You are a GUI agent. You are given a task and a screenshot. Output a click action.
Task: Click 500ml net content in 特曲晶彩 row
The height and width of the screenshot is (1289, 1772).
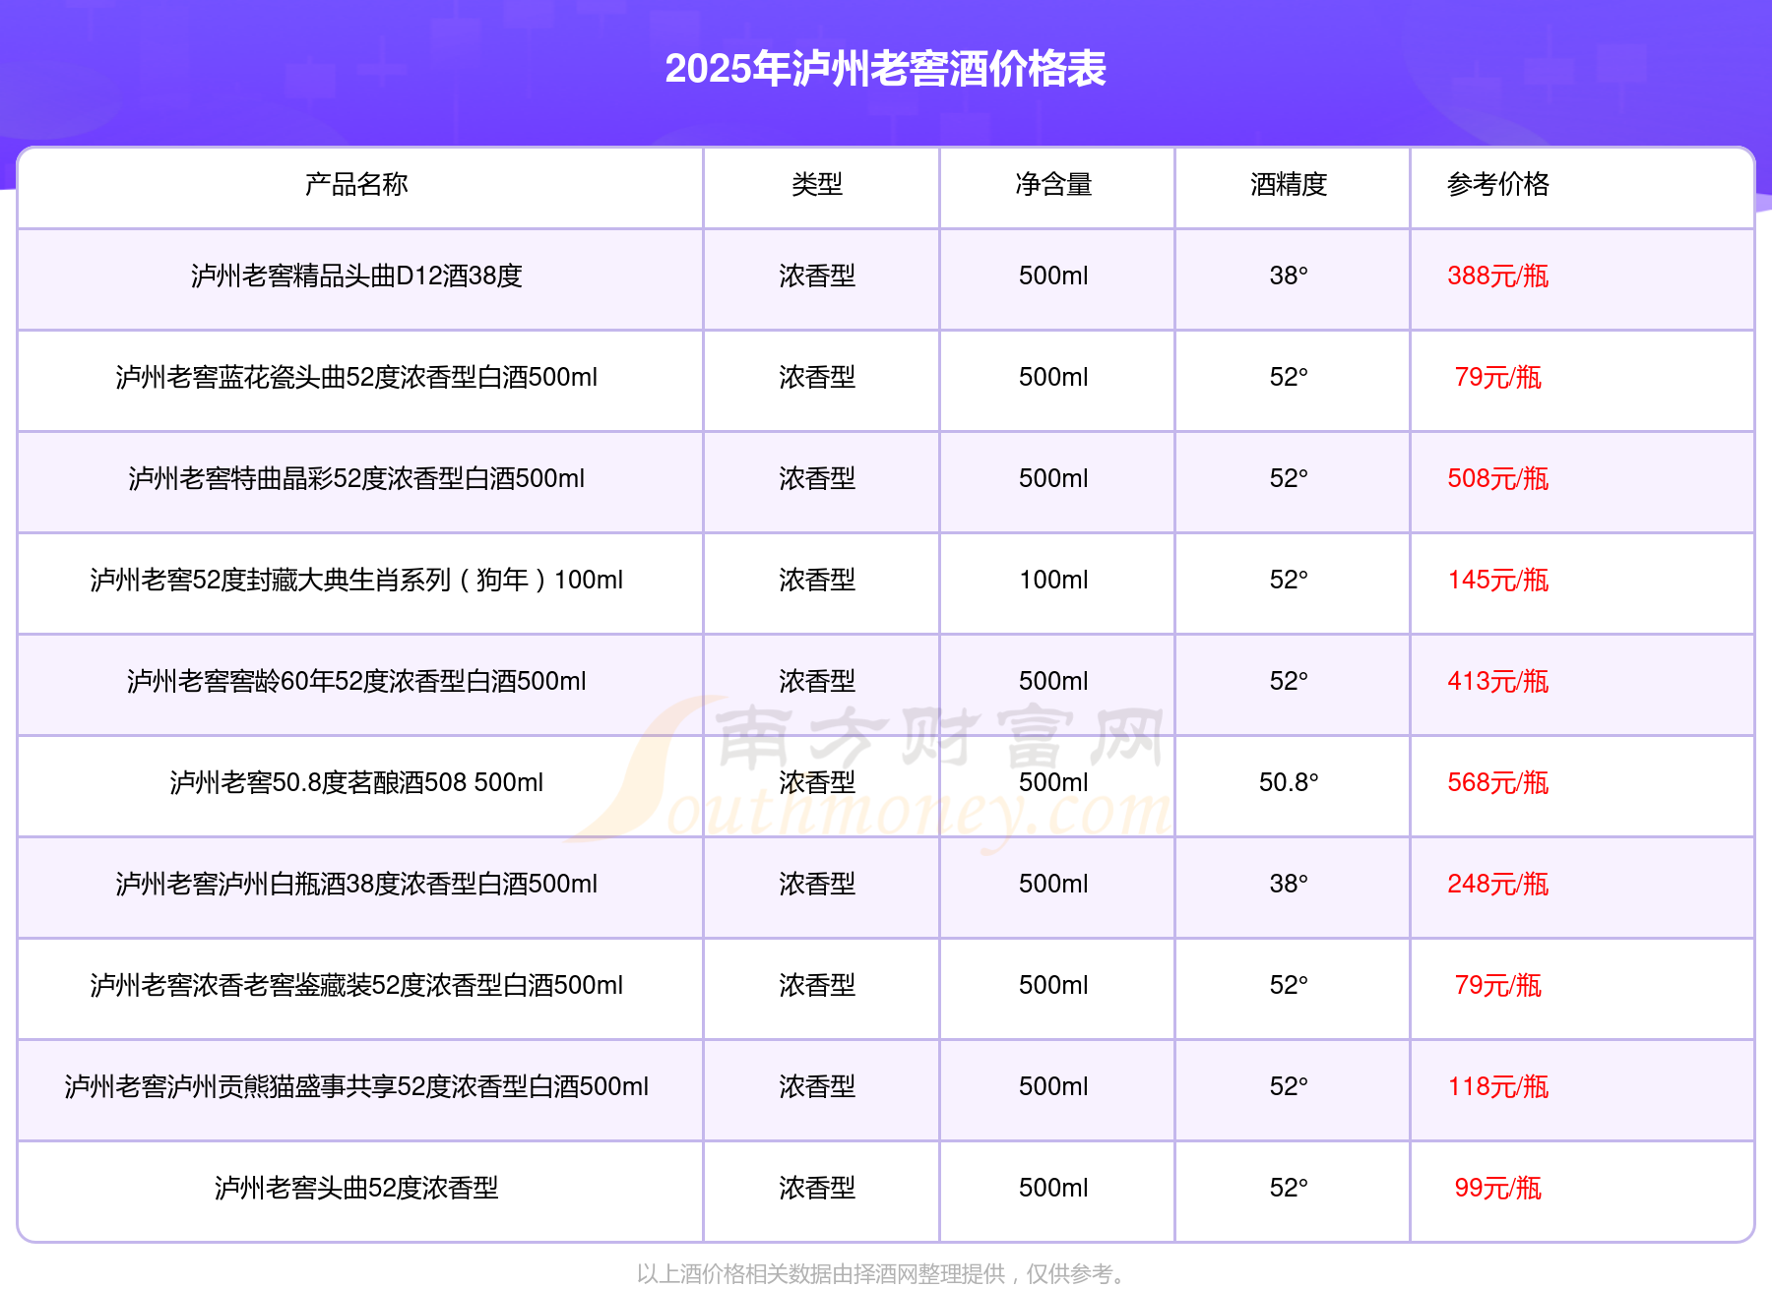click(1053, 478)
